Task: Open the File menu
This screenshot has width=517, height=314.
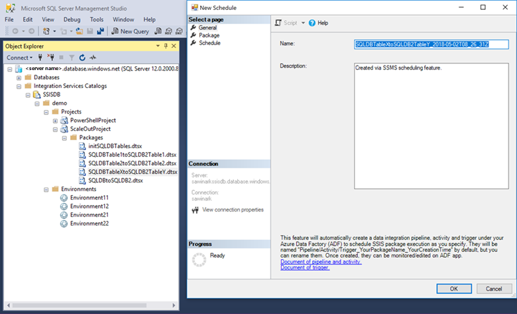Action: pyautogui.click(x=9, y=20)
